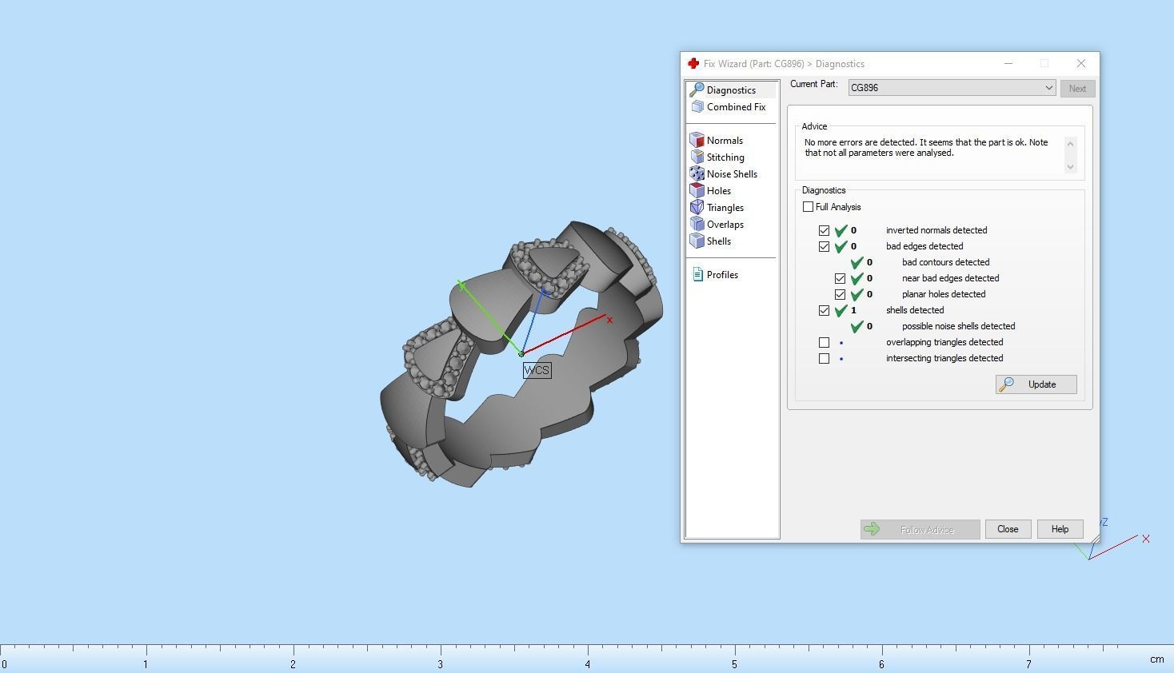Click the Update button
The height and width of the screenshot is (673, 1174).
[x=1036, y=384]
